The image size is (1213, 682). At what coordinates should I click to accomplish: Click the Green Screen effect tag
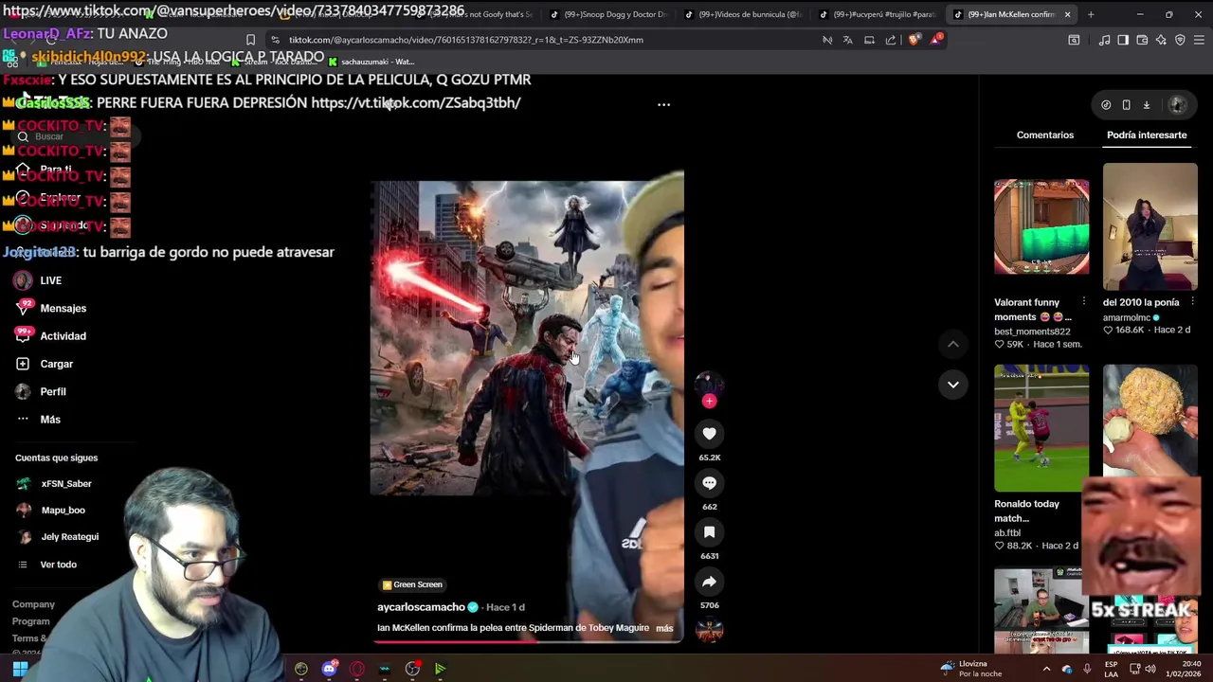pos(412,584)
